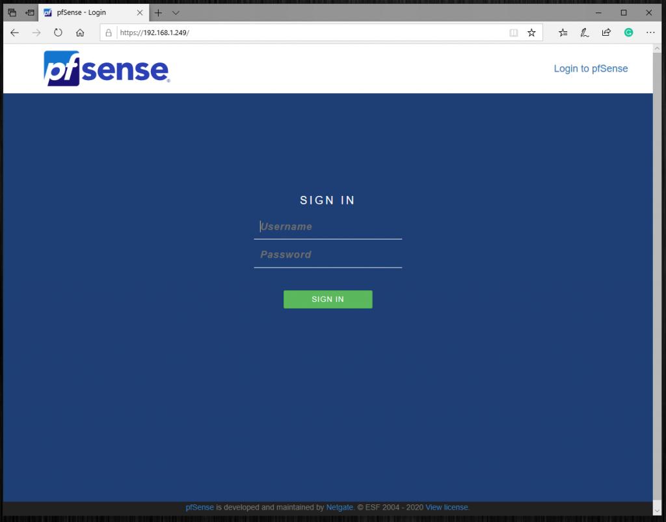Click the browser Forward arrow
This screenshot has width=666, height=522.
coord(36,33)
